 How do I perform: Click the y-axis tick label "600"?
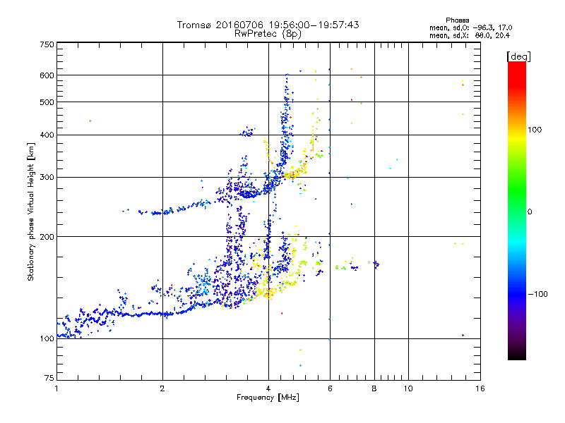point(47,75)
